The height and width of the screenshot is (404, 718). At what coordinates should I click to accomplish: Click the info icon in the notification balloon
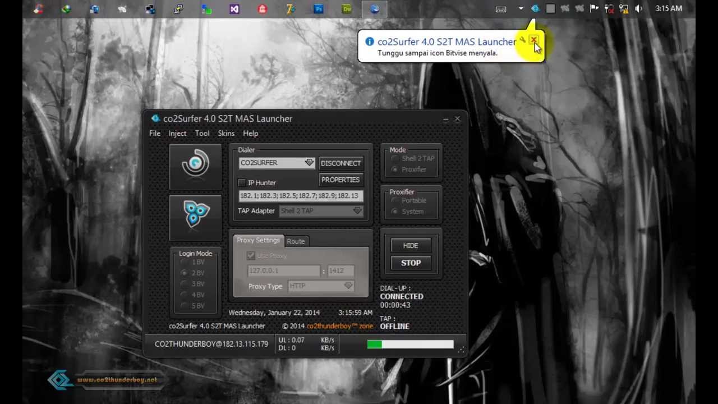369,42
